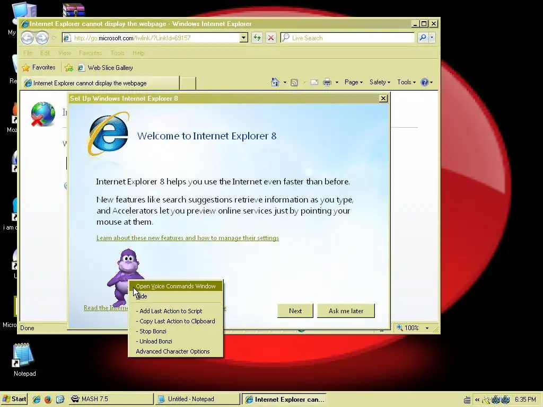Open the recent pages dropdown beside Forward
This screenshot has width=543, height=407.
pos(54,38)
